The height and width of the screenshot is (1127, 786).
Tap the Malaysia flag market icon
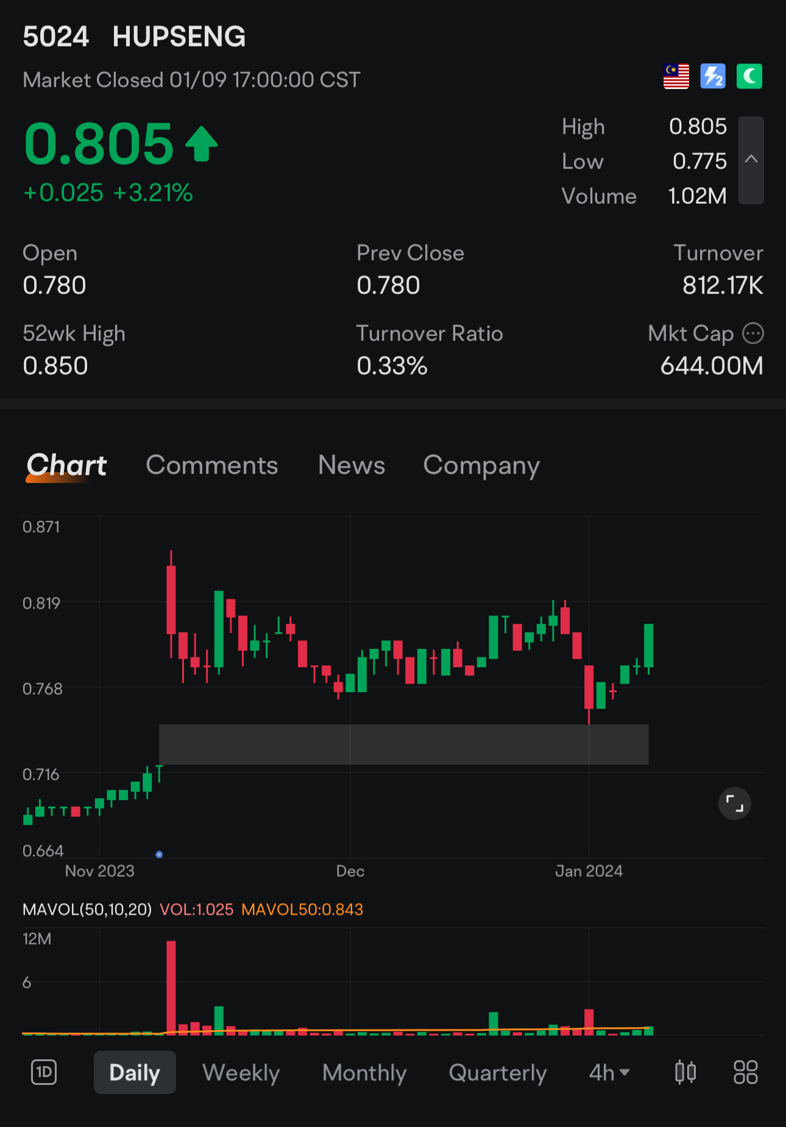tap(676, 77)
